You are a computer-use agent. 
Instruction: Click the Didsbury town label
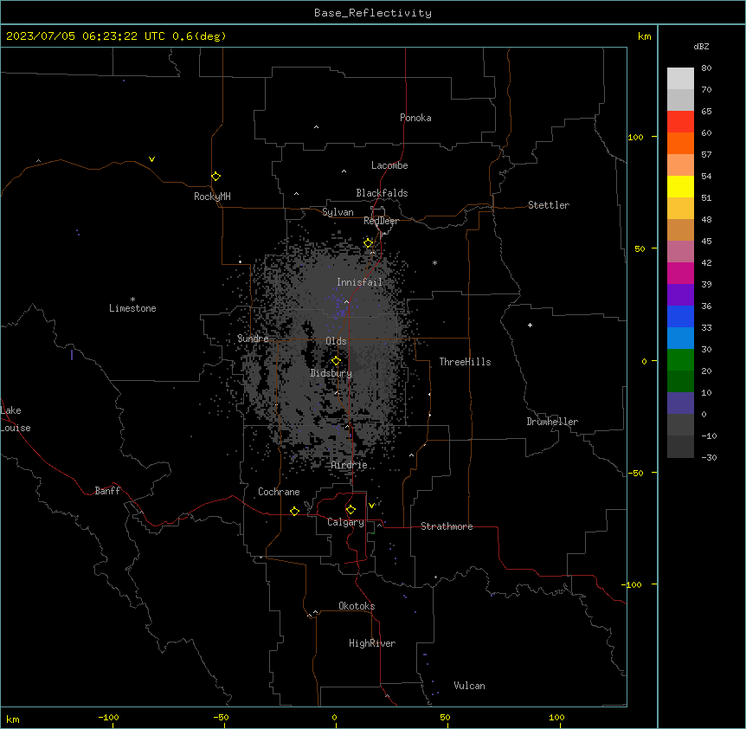[x=331, y=373]
